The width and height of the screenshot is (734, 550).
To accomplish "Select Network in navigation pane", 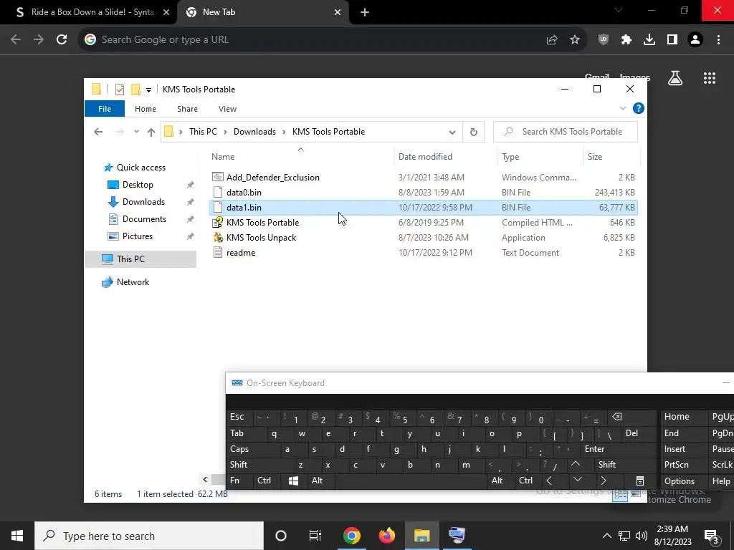I will pyautogui.click(x=133, y=282).
